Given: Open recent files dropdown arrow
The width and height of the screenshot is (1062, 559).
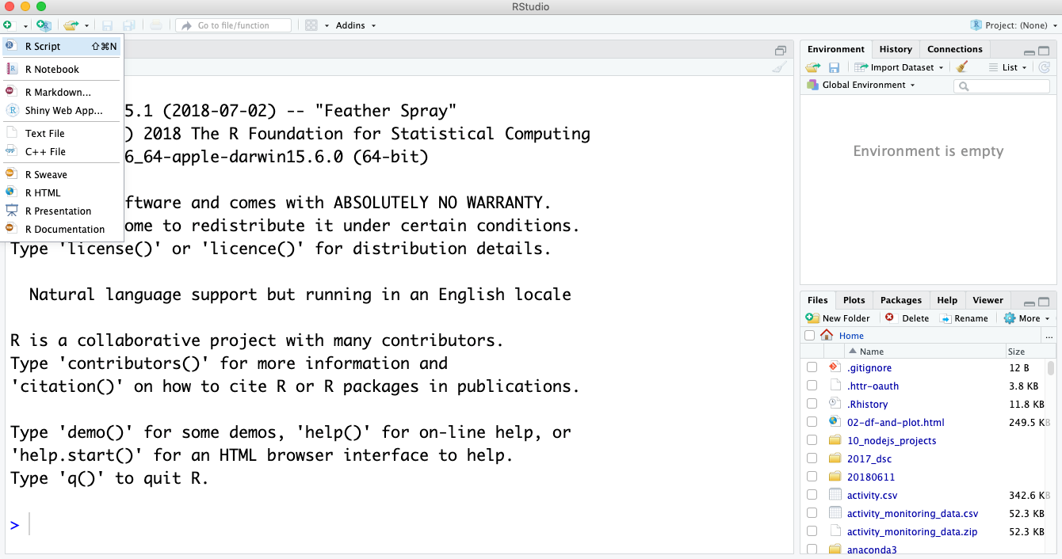Looking at the screenshot, I should (x=86, y=26).
